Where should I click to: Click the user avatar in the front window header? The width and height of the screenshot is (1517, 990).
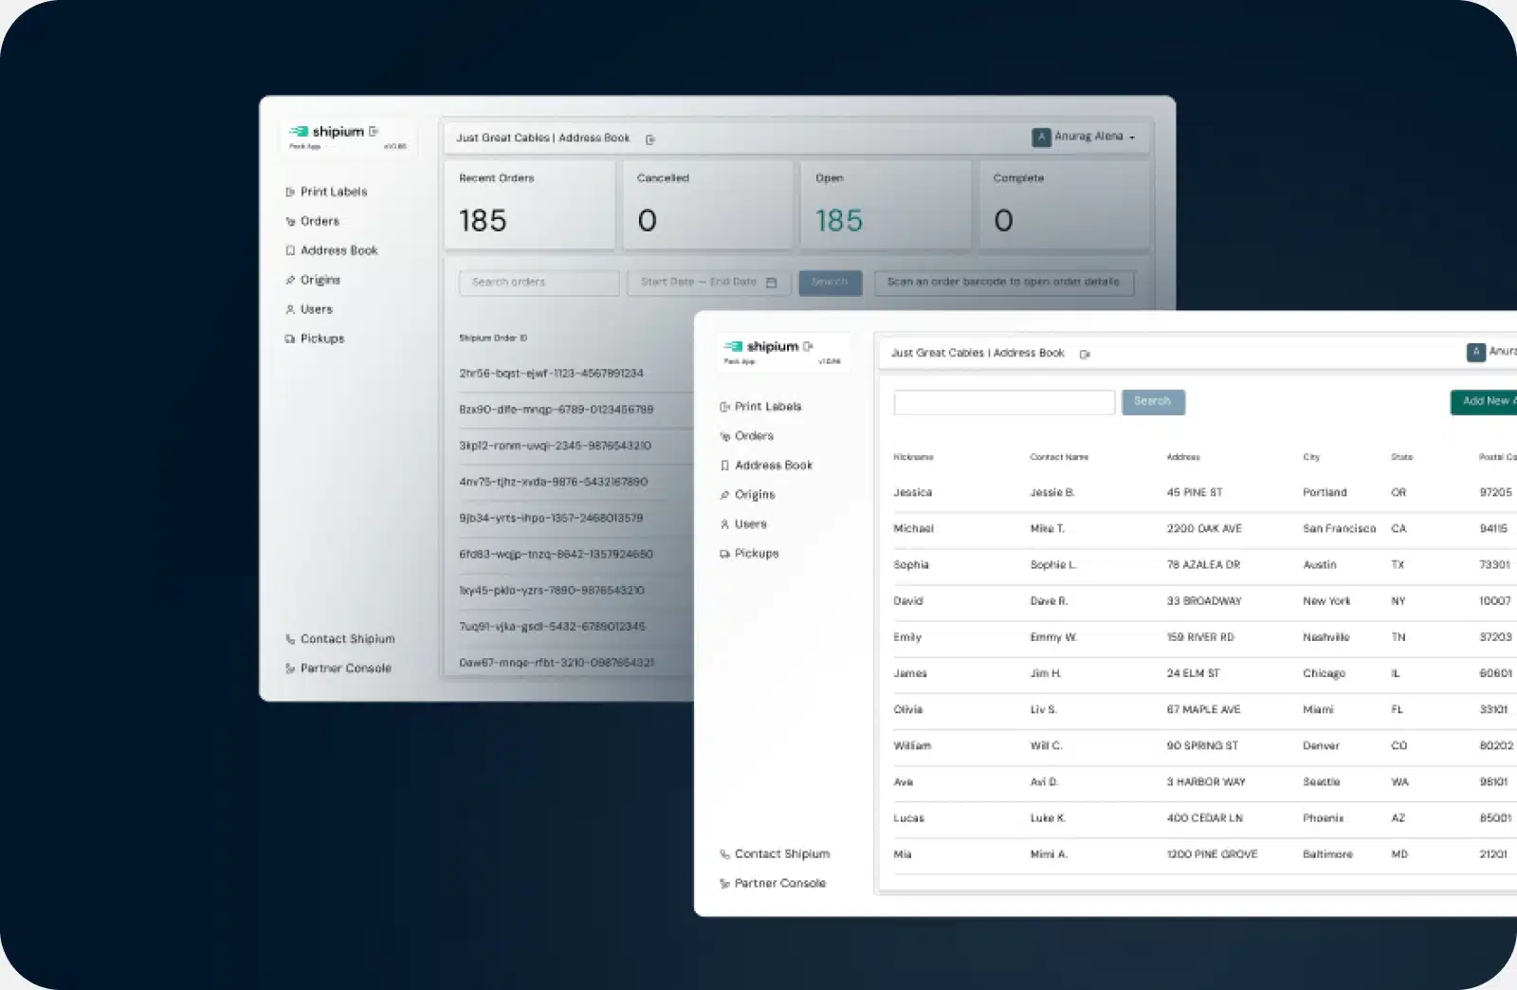pyautogui.click(x=1475, y=352)
